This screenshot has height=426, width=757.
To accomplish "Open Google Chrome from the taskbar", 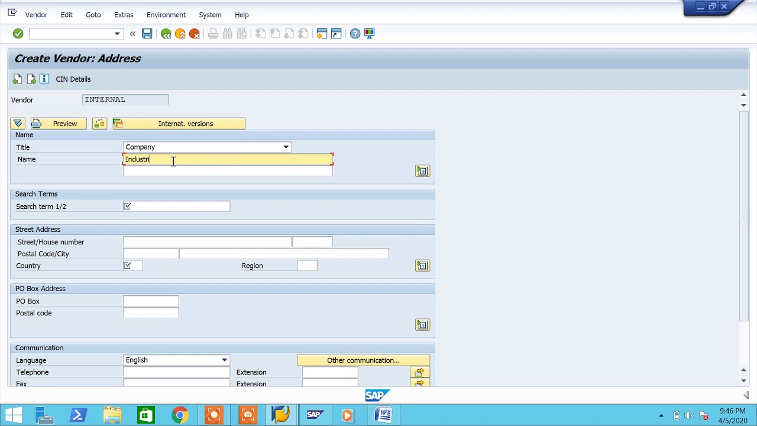I will (x=180, y=415).
